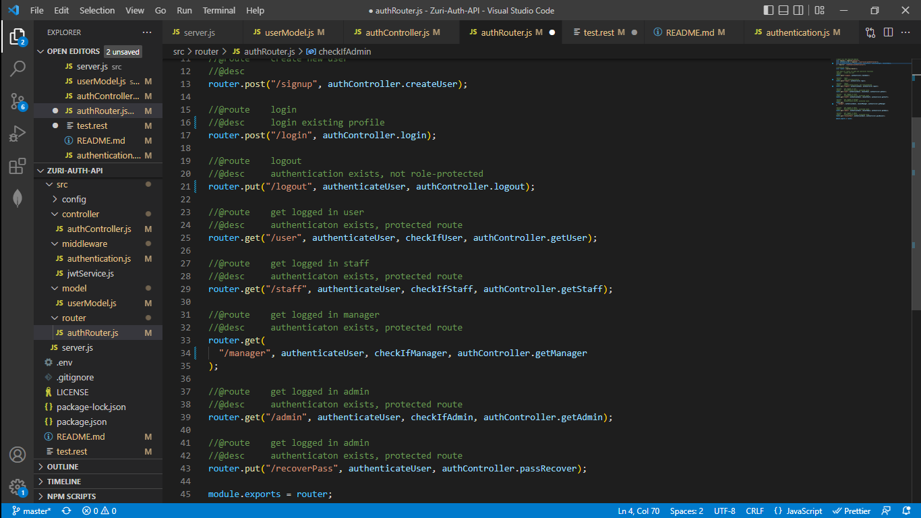Open the MongoDB extension panel
Screen dimensions: 921x518
(x=17, y=198)
